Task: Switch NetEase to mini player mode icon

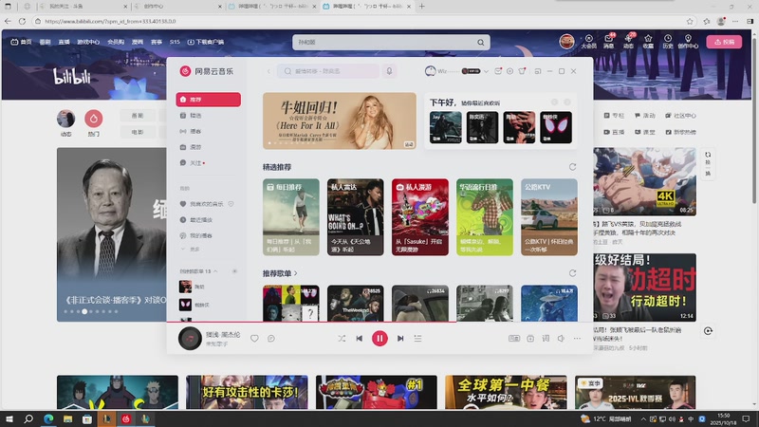Action: click(538, 71)
